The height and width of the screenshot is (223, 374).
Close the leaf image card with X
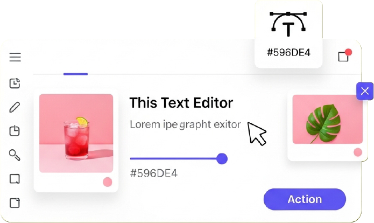[365, 91]
